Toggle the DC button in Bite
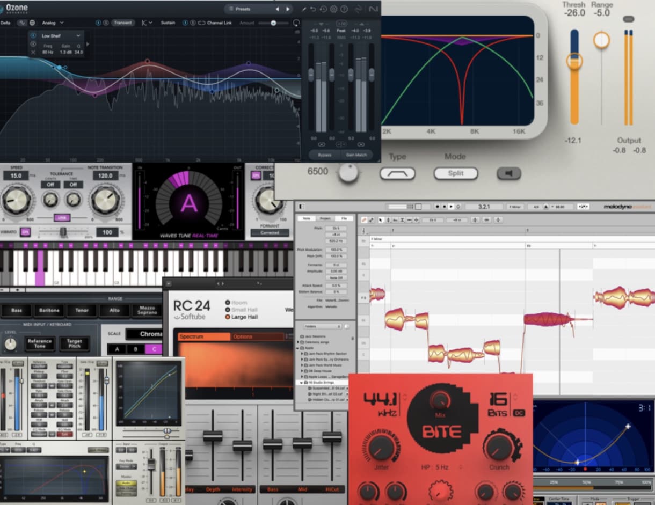Viewport: 655px width, 505px height. click(519, 413)
